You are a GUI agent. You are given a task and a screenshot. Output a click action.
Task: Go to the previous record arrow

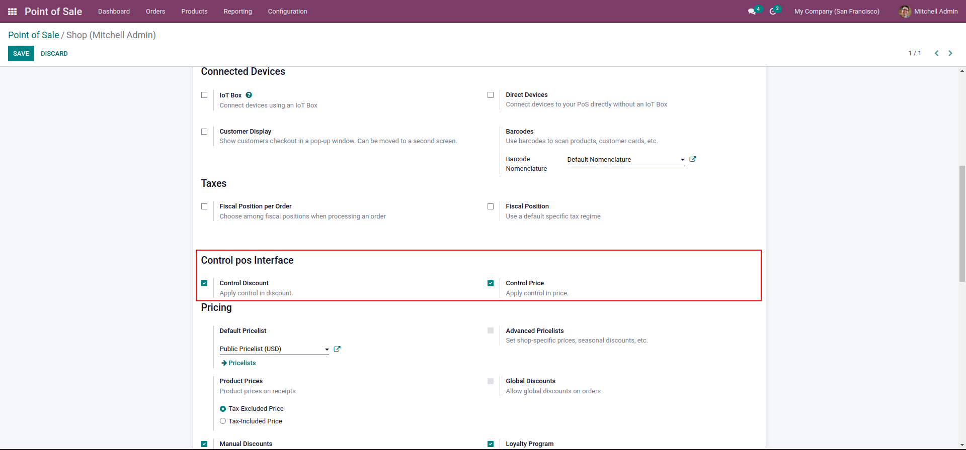[x=936, y=53]
